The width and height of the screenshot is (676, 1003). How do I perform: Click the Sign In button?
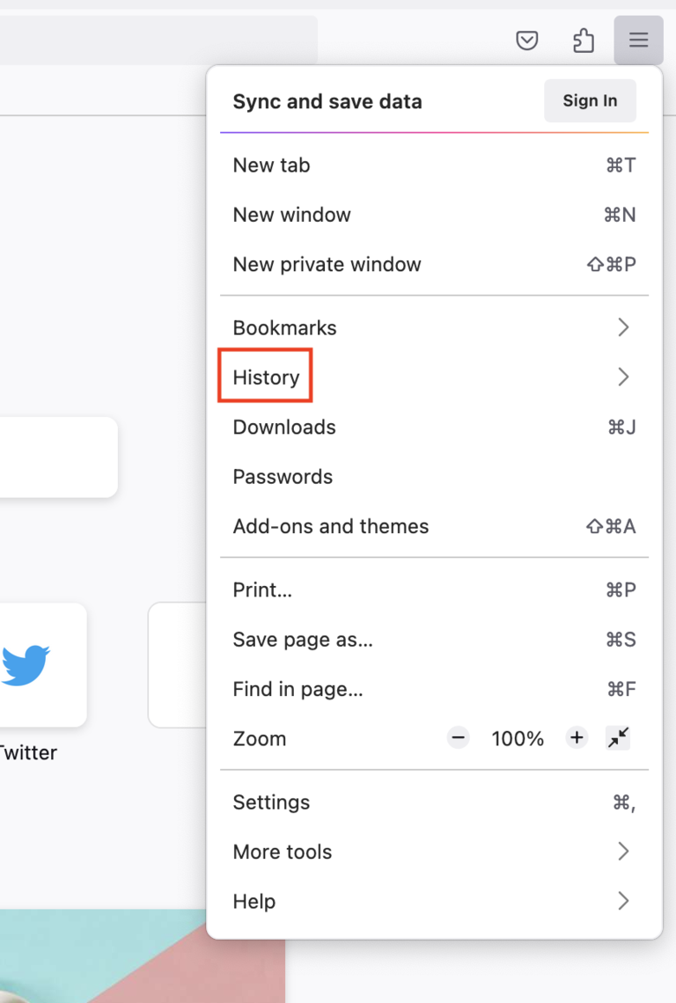point(590,101)
